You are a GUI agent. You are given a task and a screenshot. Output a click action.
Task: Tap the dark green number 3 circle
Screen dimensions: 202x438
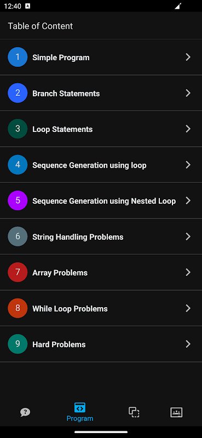tap(18, 129)
